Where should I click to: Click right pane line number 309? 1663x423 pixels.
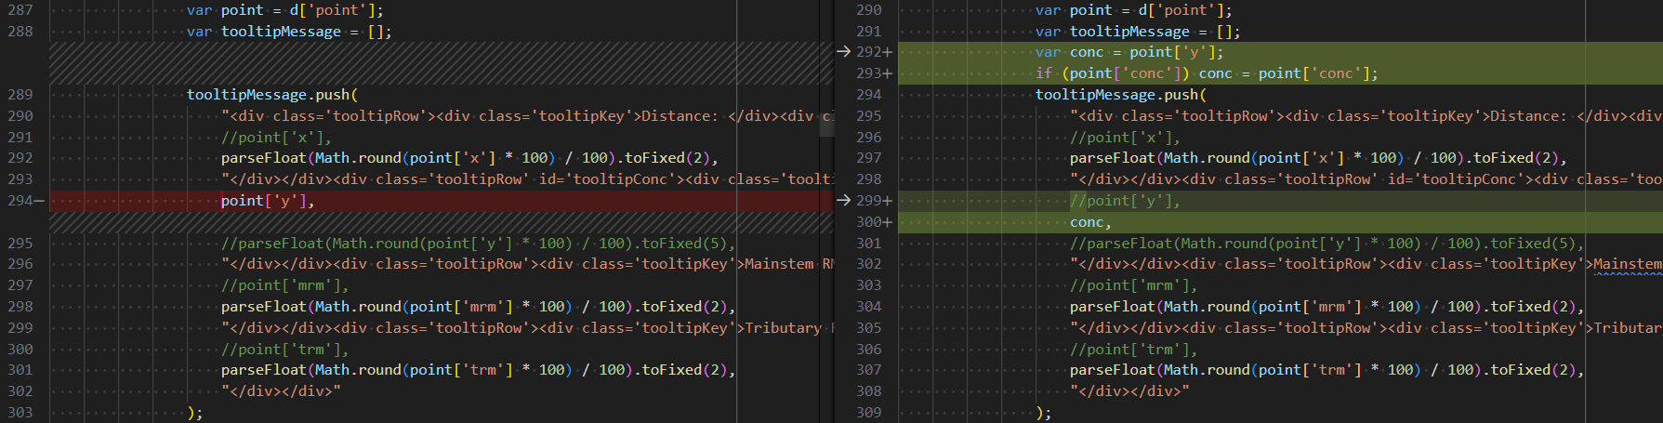pos(868,413)
